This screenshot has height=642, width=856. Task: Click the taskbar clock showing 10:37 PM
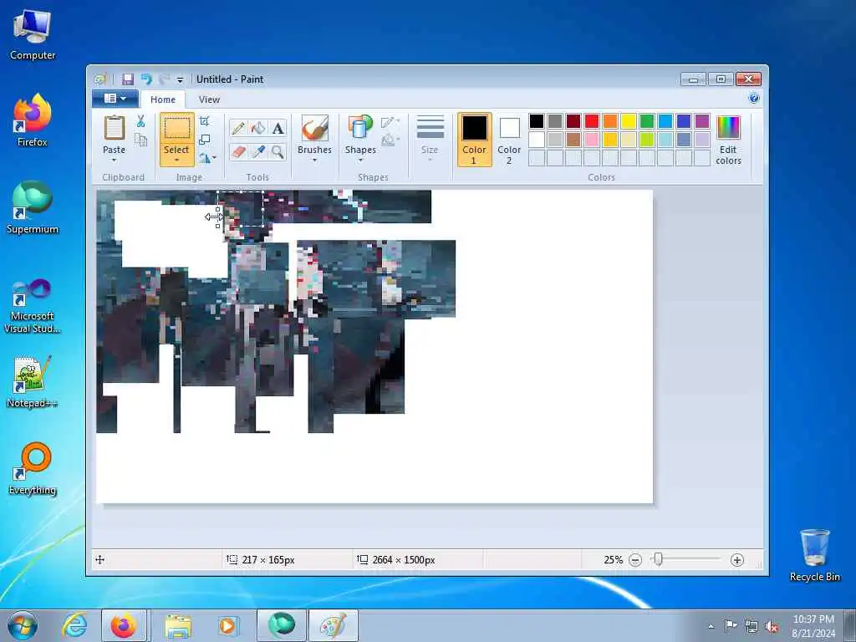pos(813,626)
